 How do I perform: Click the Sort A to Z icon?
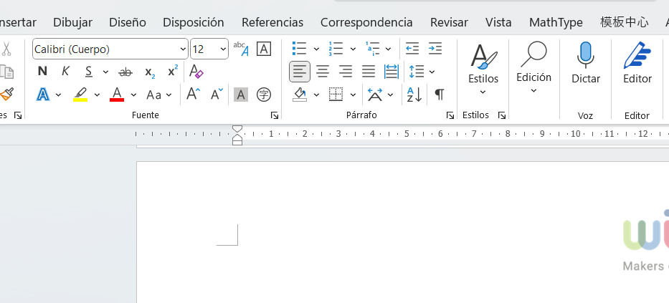[414, 95]
